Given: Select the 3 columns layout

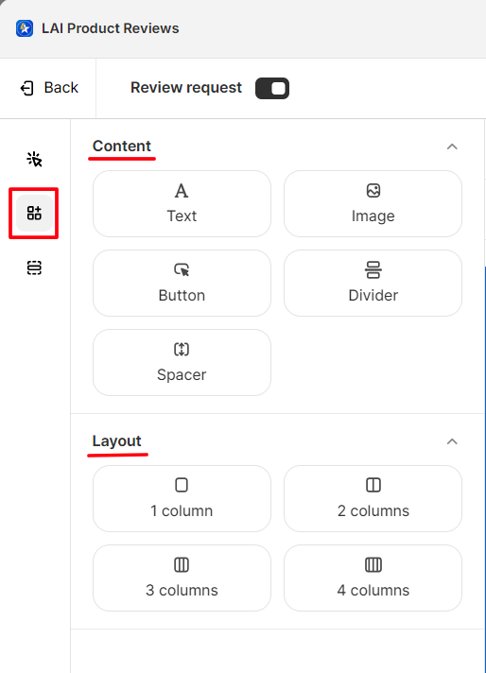Looking at the screenshot, I should [182, 578].
